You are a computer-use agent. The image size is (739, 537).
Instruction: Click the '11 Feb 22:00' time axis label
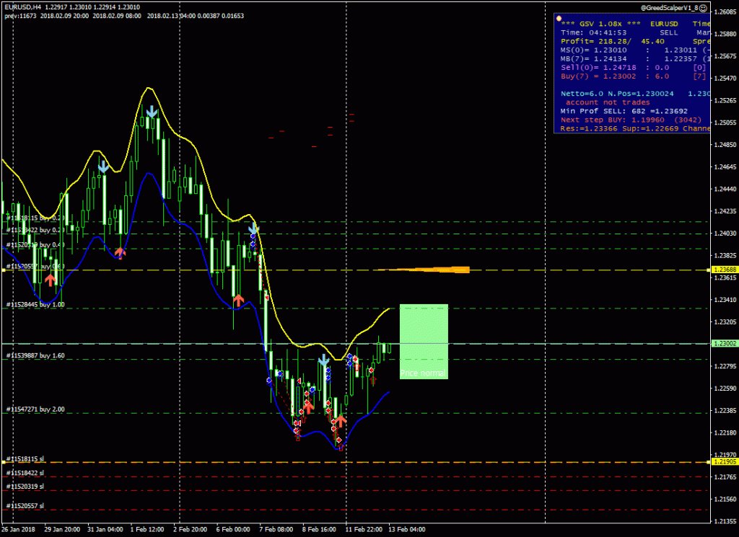[364, 530]
